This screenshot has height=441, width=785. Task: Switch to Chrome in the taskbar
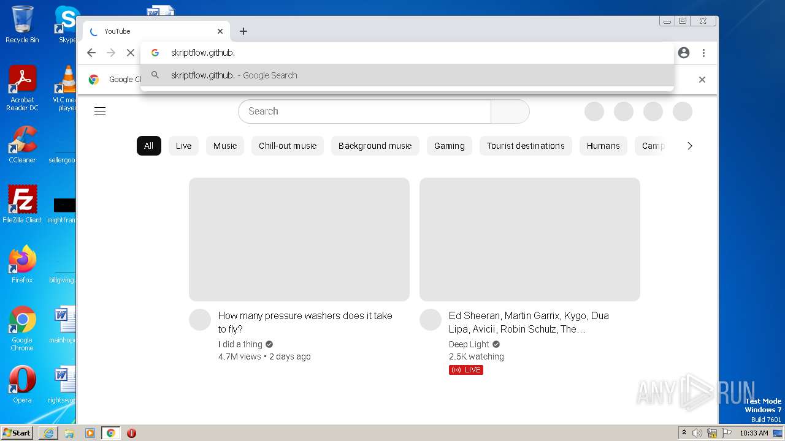click(110, 433)
